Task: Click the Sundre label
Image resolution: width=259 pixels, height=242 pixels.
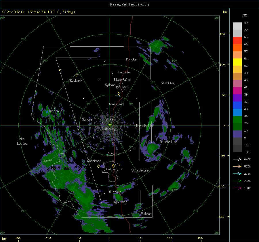Action: 87,119
